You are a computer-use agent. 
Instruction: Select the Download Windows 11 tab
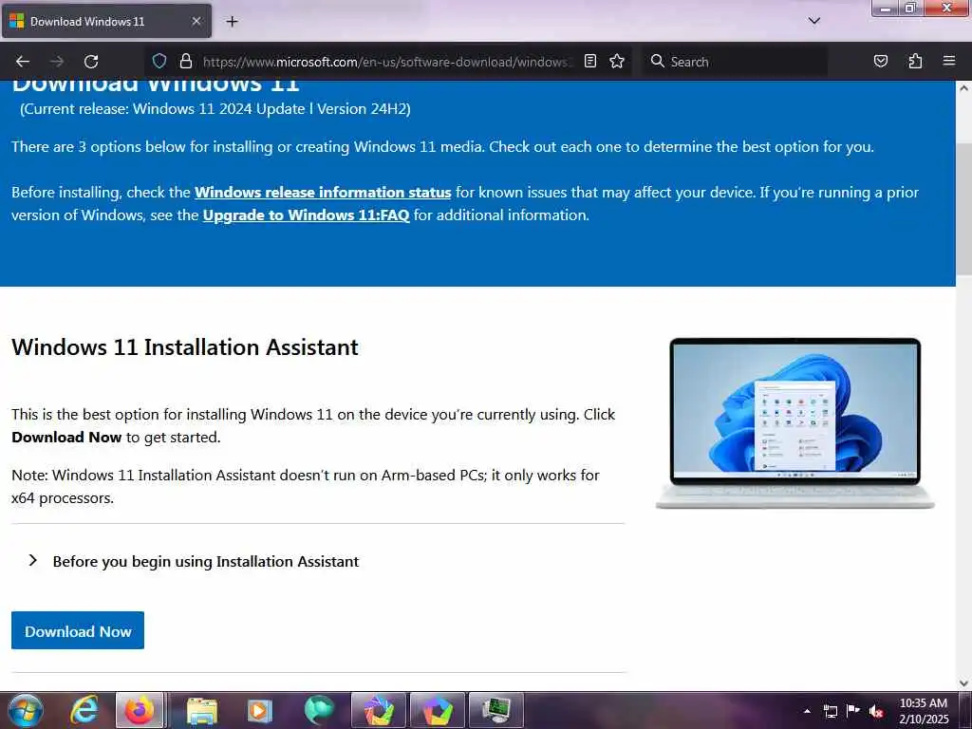coord(106,21)
